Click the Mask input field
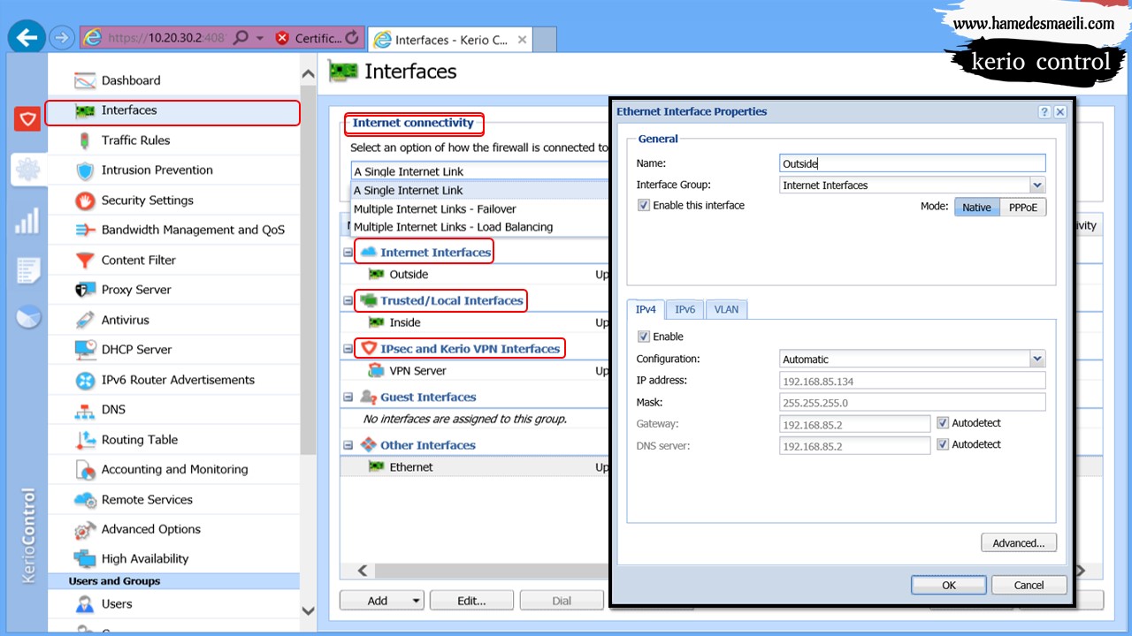This screenshot has width=1132, height=636. point(913,403)
